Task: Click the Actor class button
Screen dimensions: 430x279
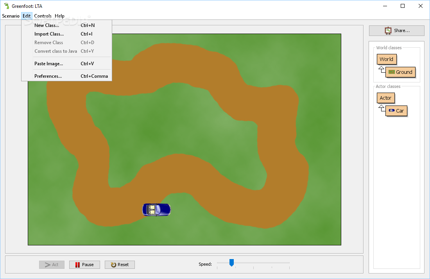Action: pos(385,98)
